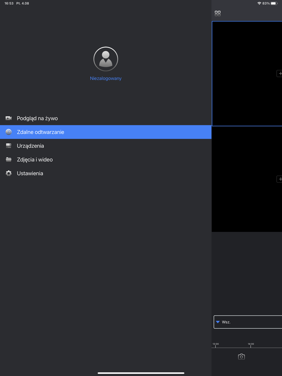
Task: Select the first black playback window
Action: 247,74
